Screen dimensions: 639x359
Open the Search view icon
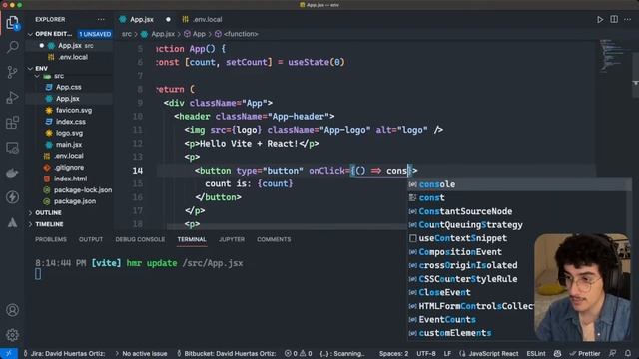[12, 47]
